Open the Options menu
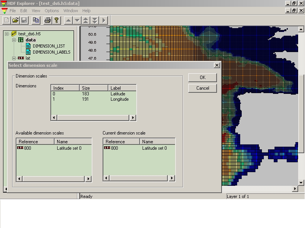Viewport: 305px width, 228px height. coord(52,11)
